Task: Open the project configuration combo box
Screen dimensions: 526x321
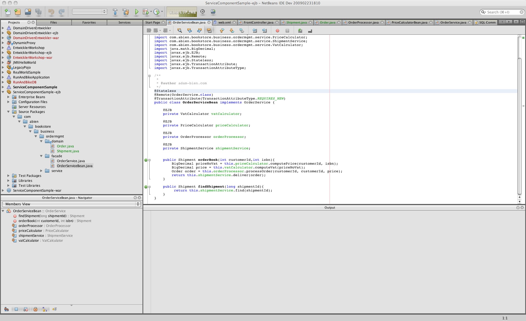Action: (89, 11)
